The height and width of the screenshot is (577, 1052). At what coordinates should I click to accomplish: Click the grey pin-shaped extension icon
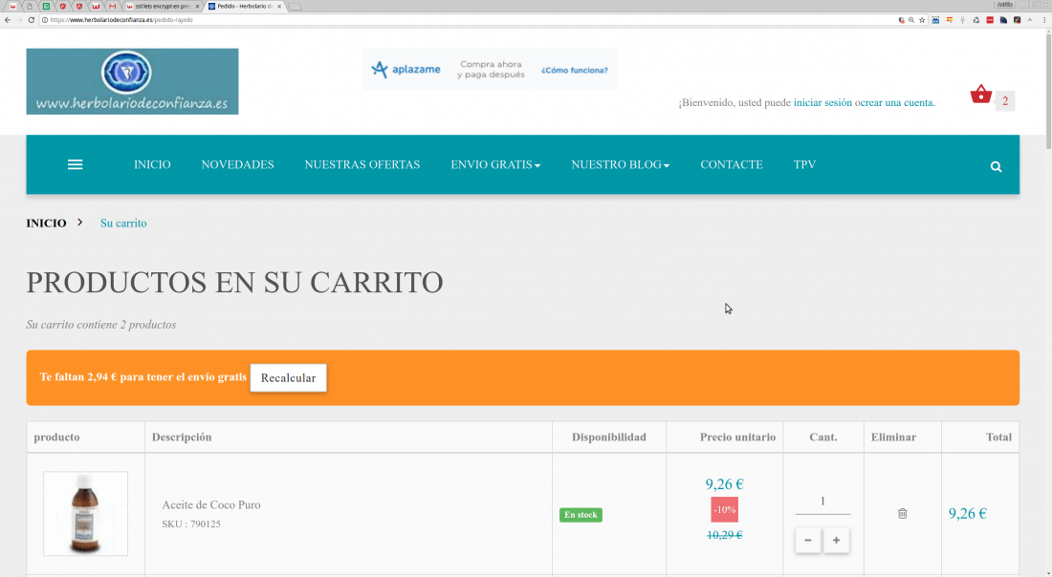[963, 20]
